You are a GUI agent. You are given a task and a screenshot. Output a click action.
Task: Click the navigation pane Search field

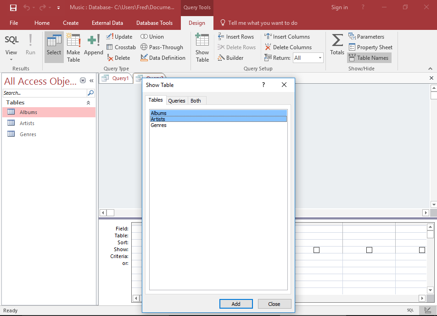pos(45,93)
